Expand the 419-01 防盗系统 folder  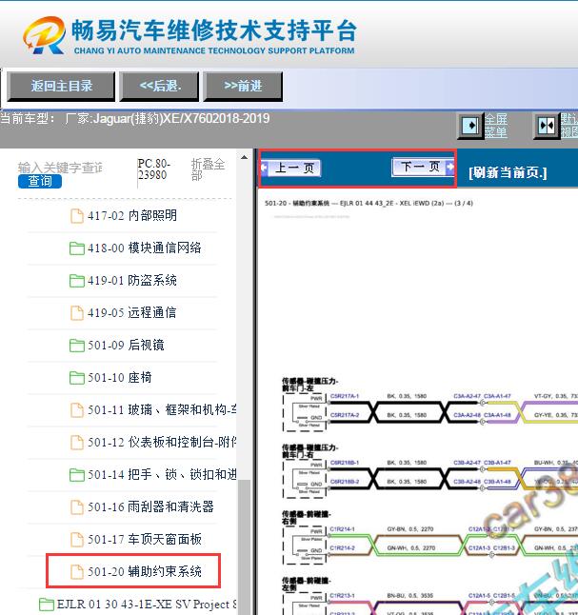[x=131, y=281]
